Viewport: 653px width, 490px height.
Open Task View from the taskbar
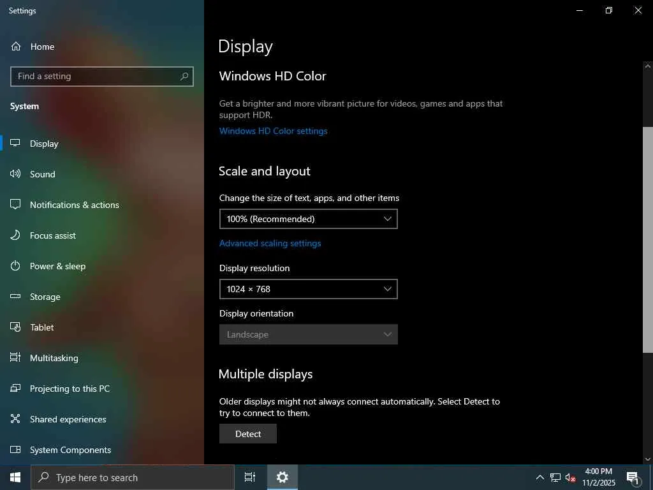coord(250,477)
